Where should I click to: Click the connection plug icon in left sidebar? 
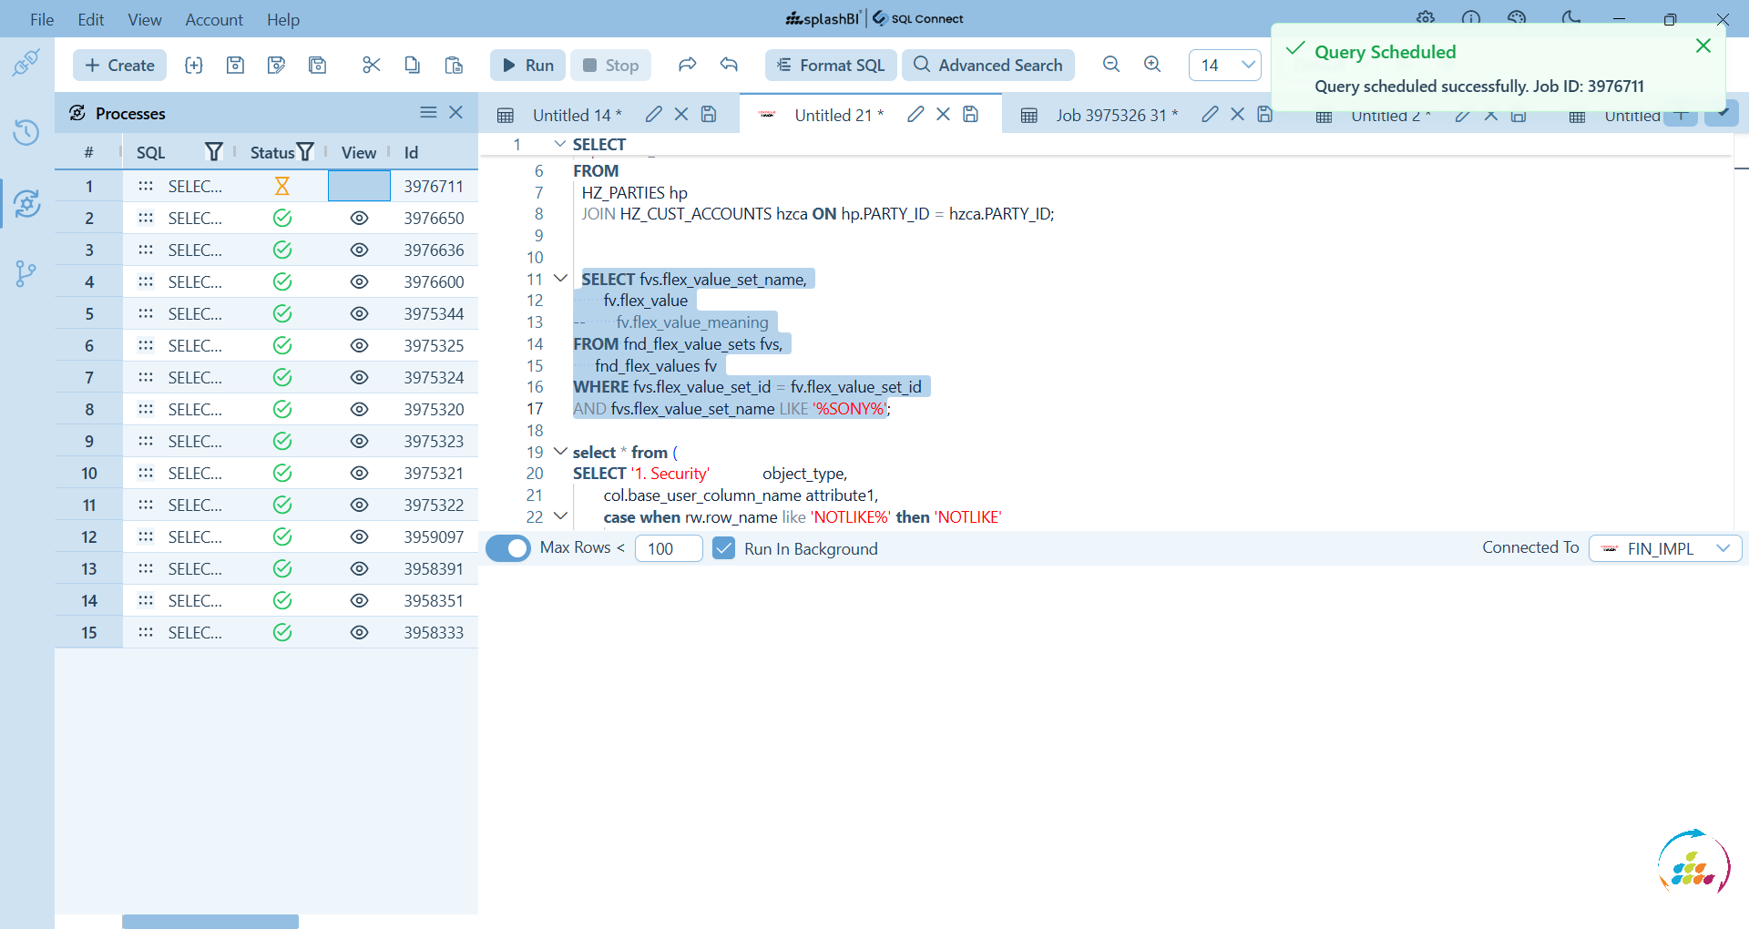coord(26,63)
